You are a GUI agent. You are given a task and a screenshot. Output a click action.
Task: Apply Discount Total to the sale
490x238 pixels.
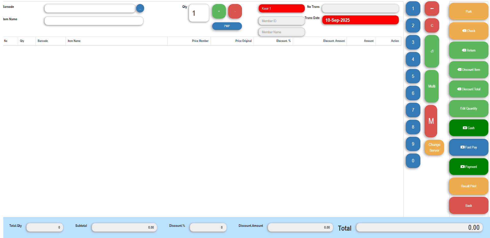(468, 89)
